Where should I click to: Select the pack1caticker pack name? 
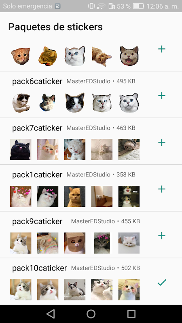[37, 175]
